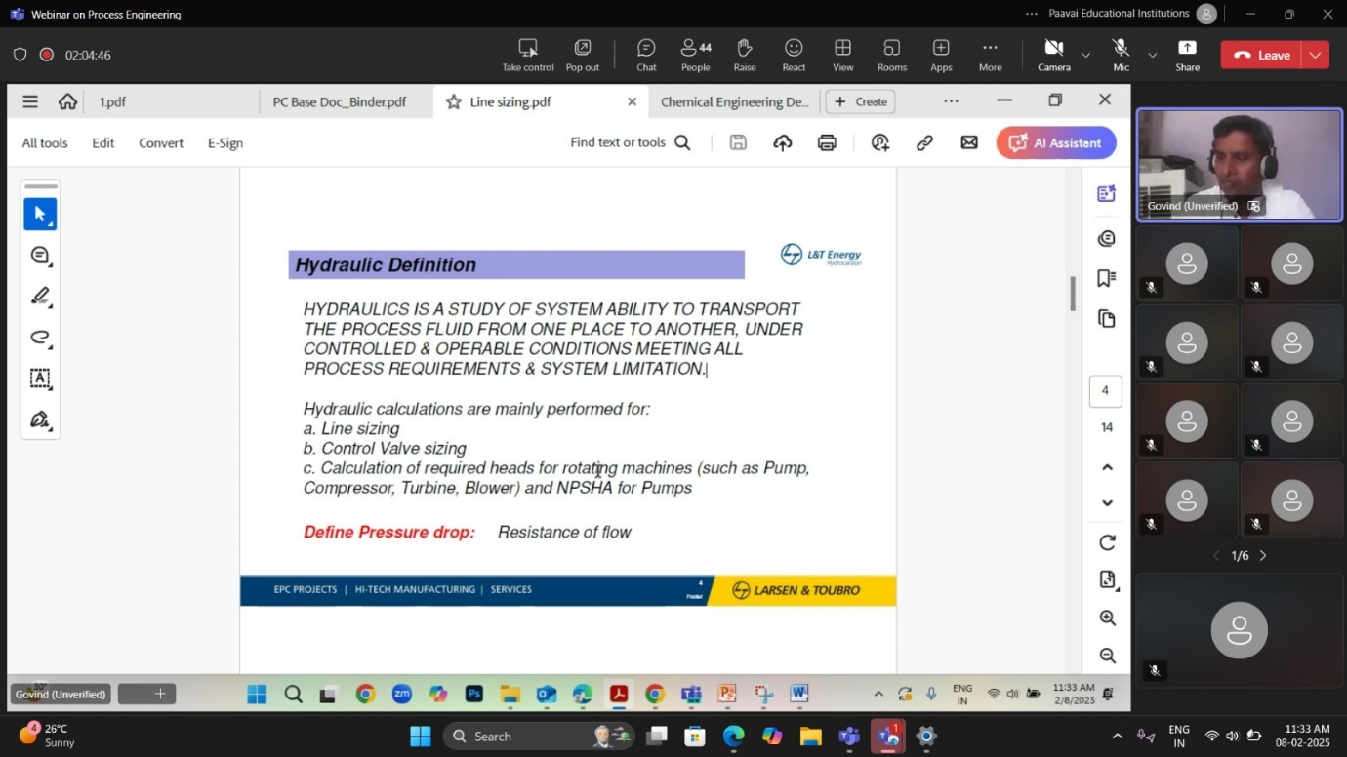Open the People participants list
Image resolution: width=1347 pixels, height=757 pixels.
coord(695,55)
